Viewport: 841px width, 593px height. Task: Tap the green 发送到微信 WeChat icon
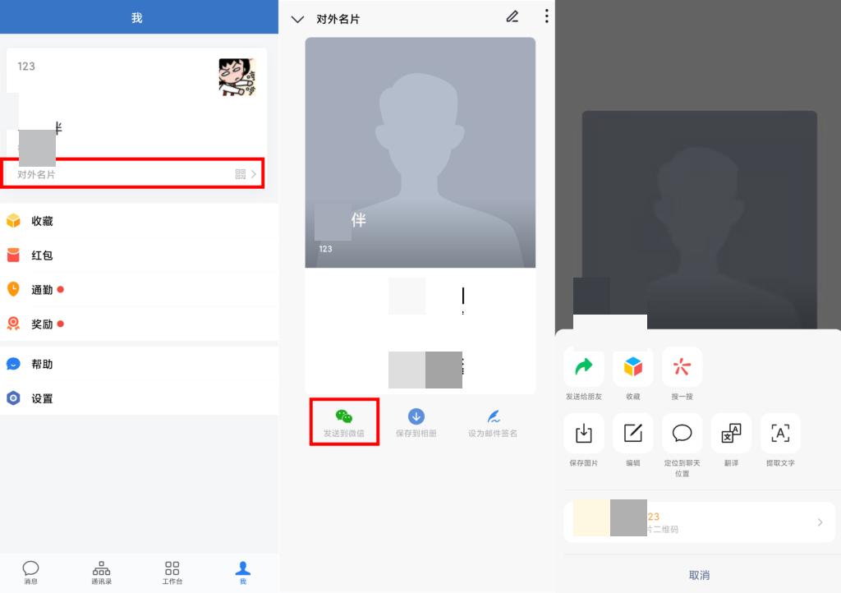[x=344, y=416]
